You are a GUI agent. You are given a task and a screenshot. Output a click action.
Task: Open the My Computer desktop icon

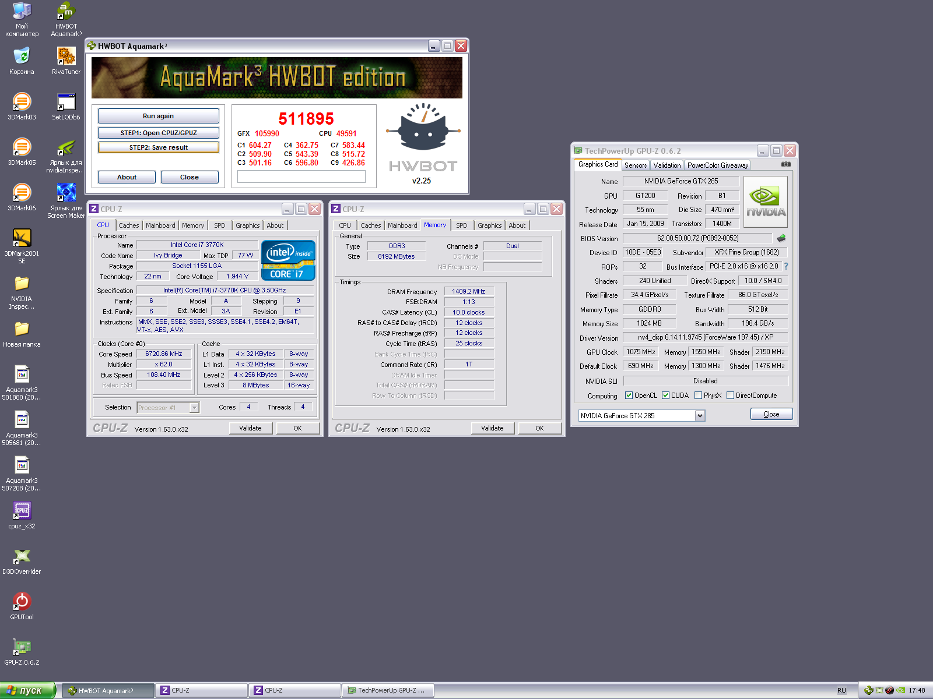[x=22, y=19]
